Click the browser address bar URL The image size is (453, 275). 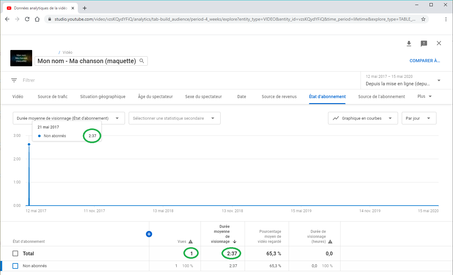coord(235,19)
